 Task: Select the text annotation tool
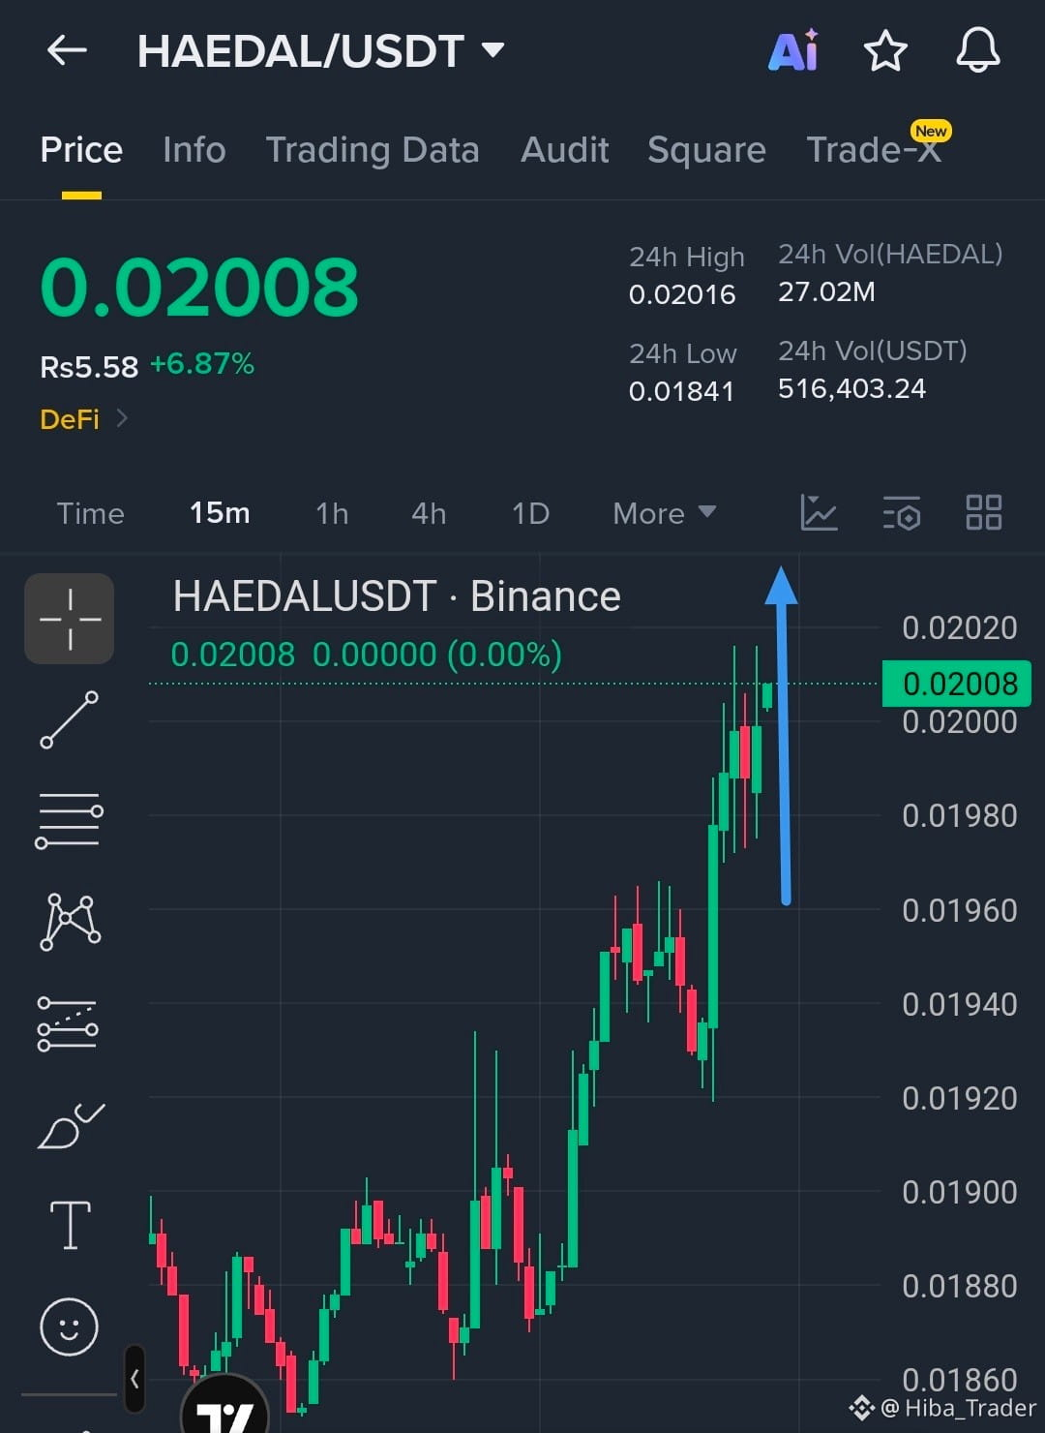click(x=70, y=1226)
